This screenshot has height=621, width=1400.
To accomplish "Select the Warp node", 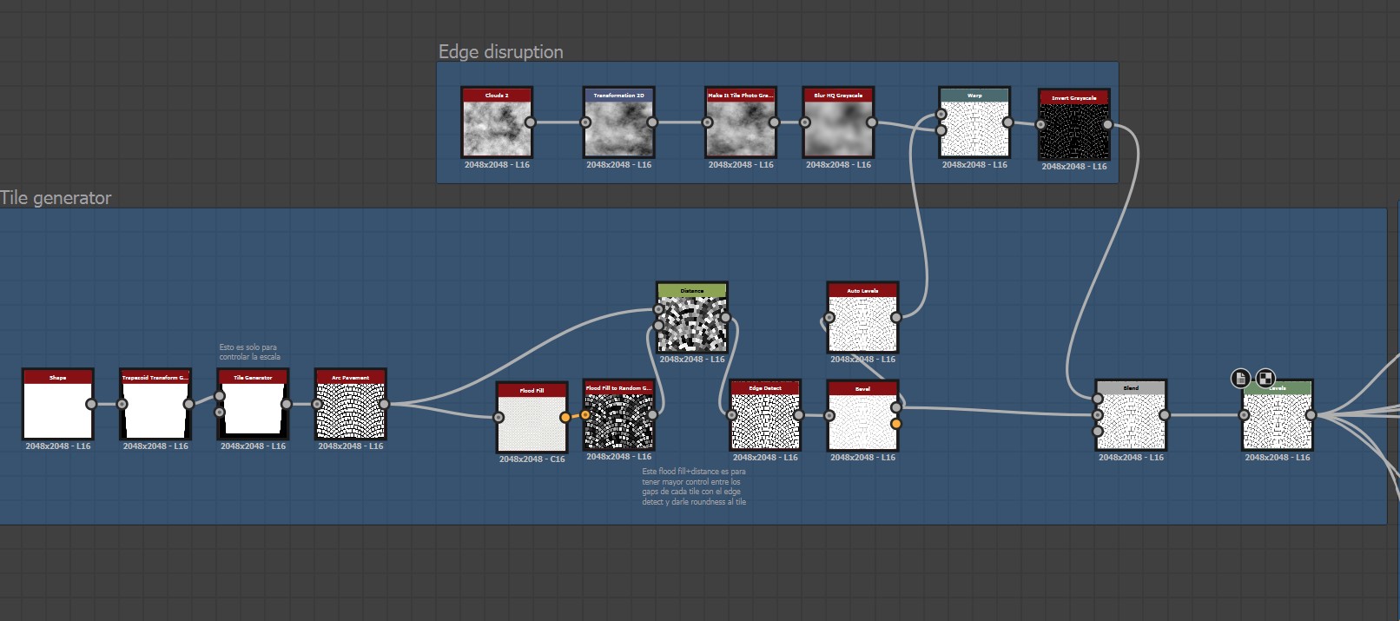I will coord(974,122).
